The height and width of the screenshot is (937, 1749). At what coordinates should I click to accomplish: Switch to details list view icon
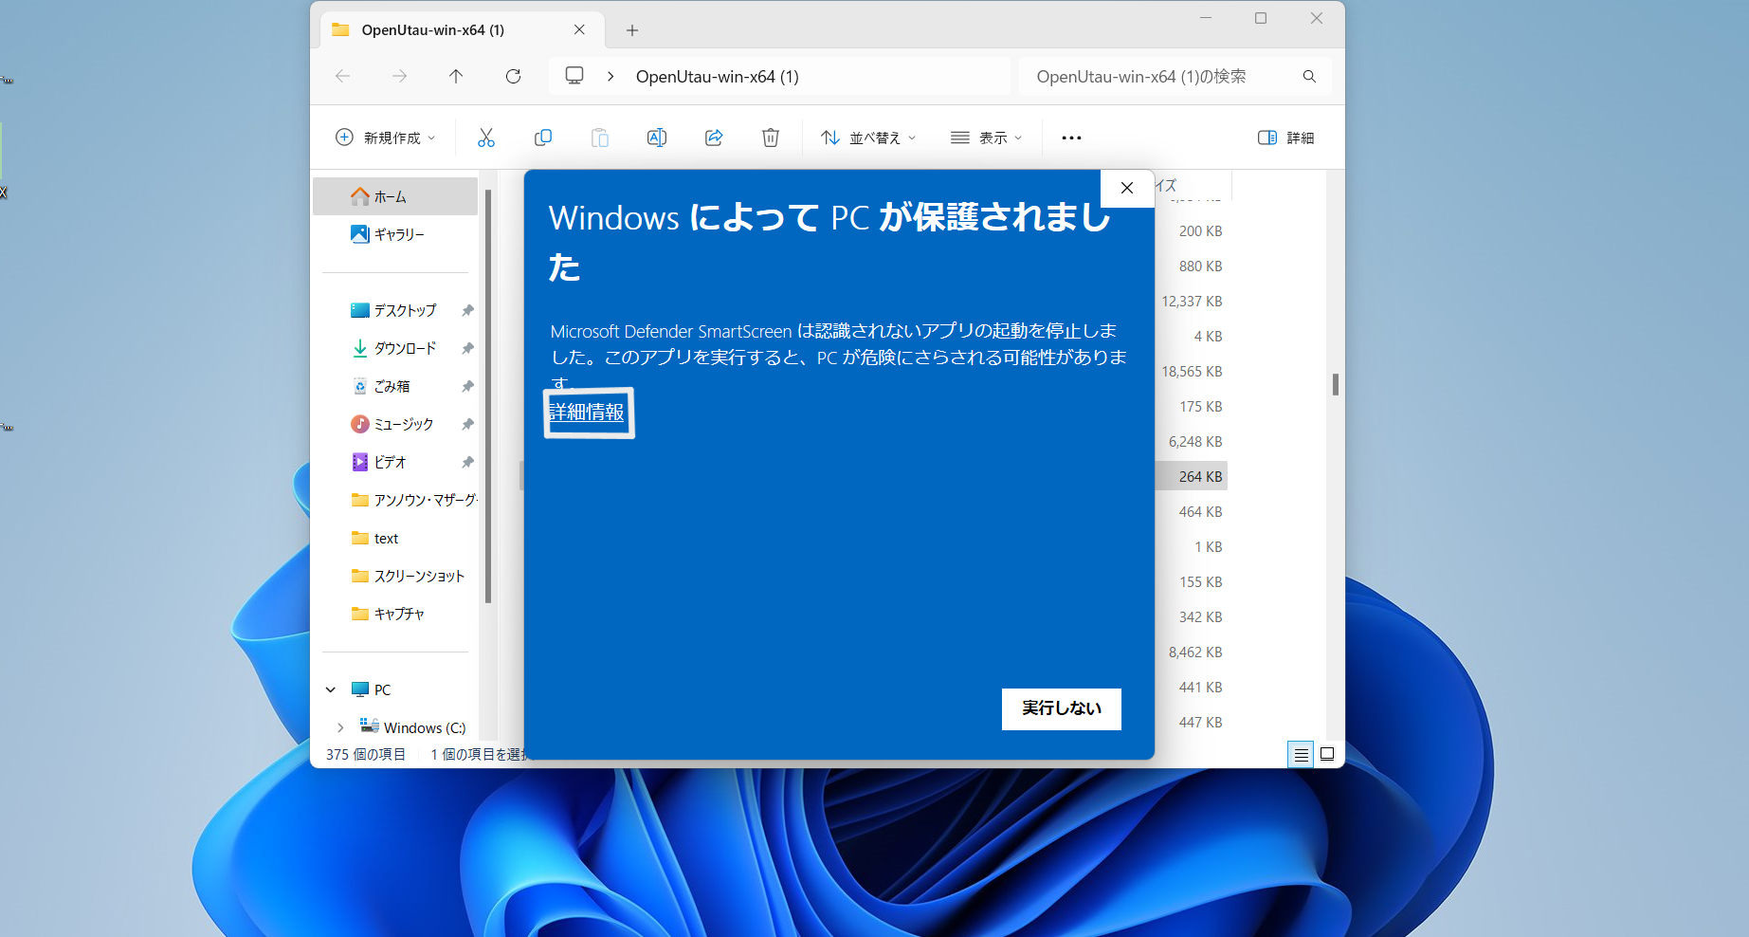(x=1301, y=754)
